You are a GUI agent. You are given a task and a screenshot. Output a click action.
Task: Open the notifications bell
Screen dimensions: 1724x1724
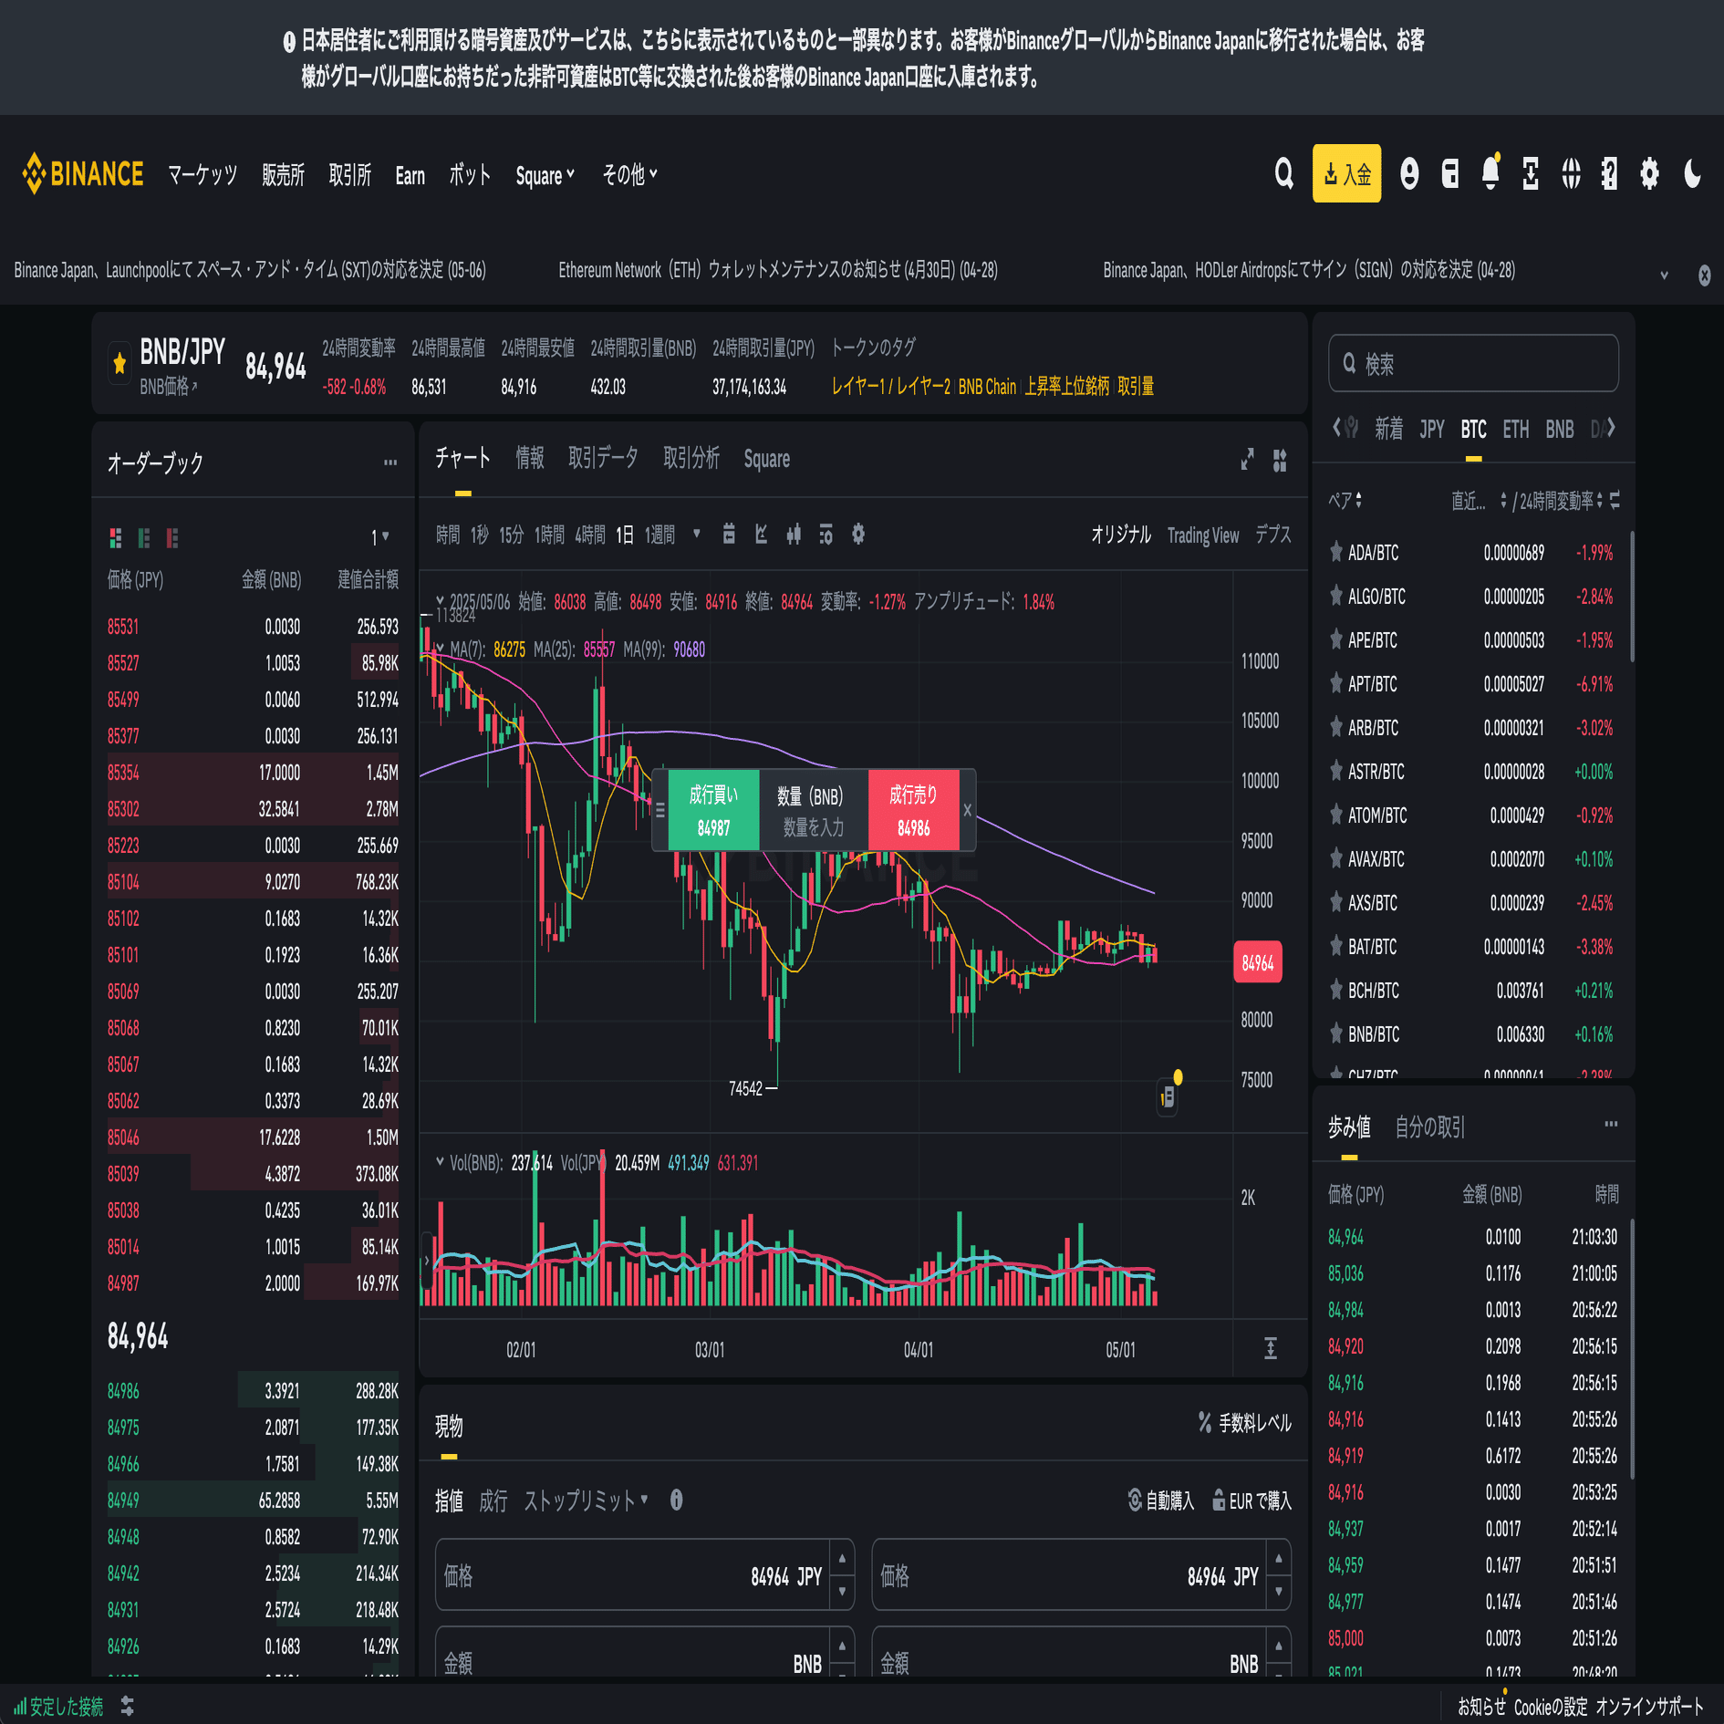tap(1490, 171)
